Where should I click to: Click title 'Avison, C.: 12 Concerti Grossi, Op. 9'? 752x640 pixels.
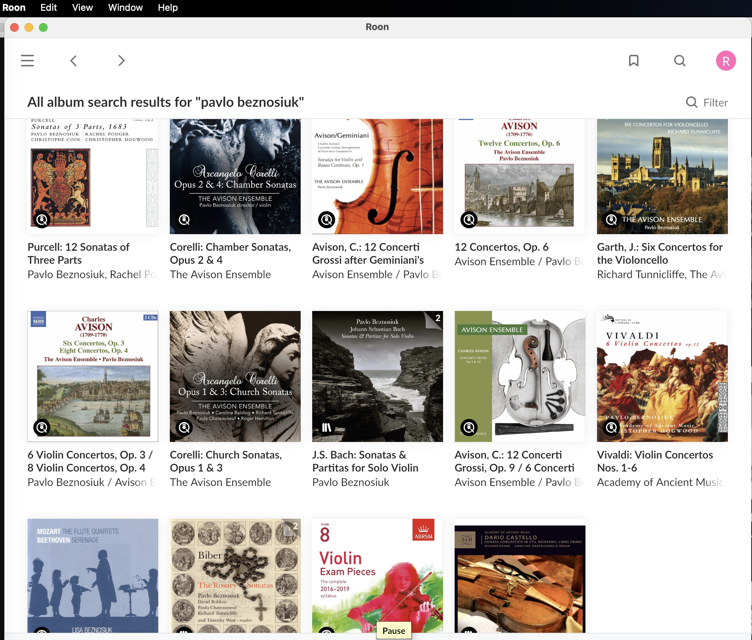pyautogui.click(x=514, y=461)
